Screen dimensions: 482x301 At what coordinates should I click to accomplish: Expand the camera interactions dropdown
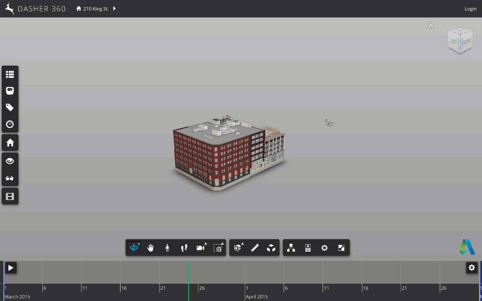pos(201,248)
